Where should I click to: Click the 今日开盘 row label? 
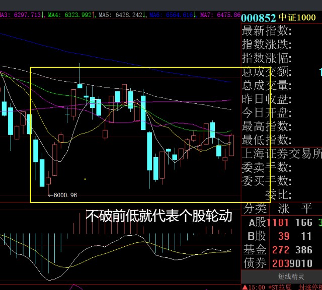267,113
